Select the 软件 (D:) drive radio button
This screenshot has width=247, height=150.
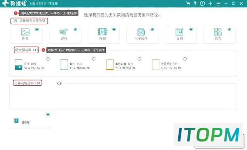pyautogui.click(x=94, y=59)
